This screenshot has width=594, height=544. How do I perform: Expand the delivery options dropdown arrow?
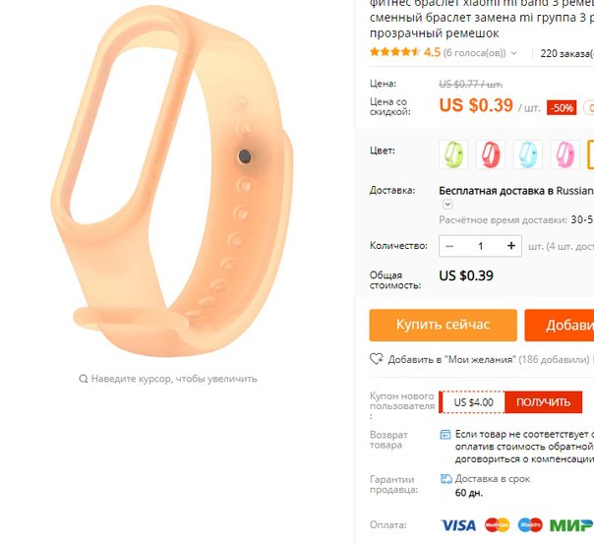[447, 205]
